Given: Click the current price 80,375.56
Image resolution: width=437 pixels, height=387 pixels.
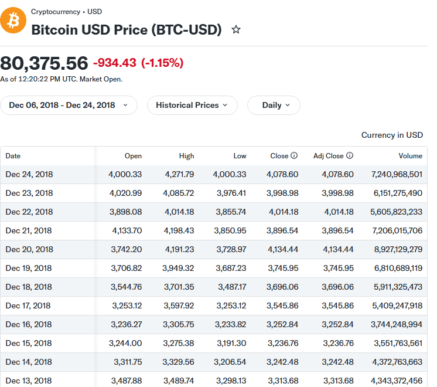Looking at the screenshot, I should coord(44,63).
